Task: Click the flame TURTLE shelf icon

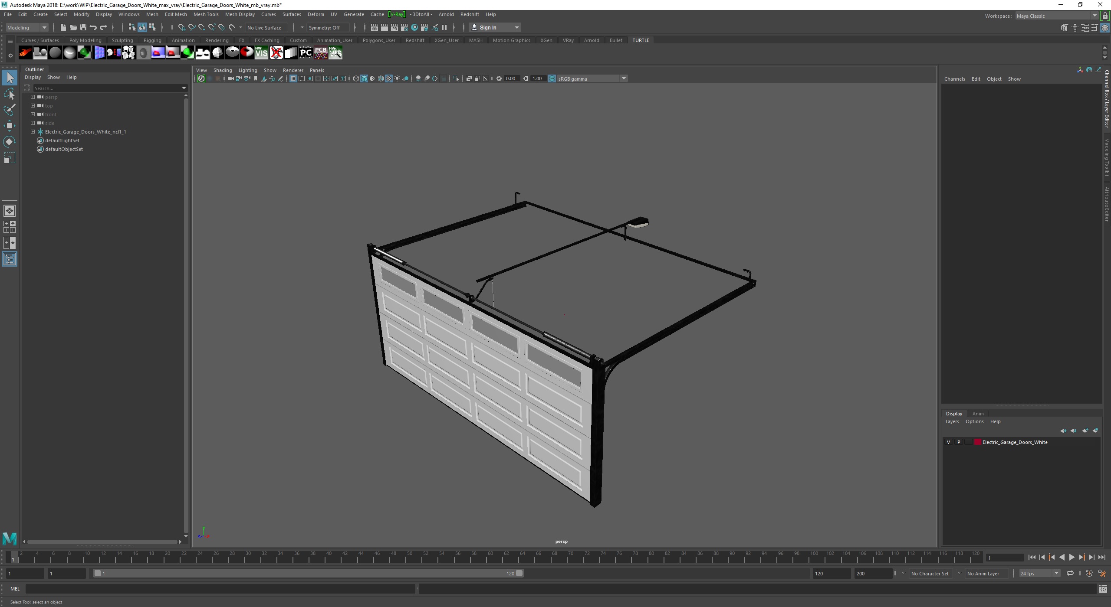Action: click(25, 53)
